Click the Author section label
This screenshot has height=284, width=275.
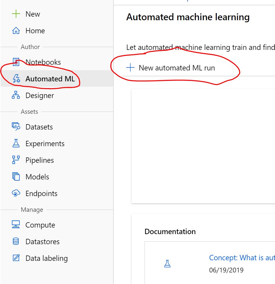(x=30, y=47)
